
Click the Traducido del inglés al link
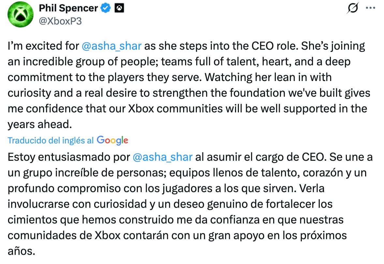click(x=49, y=140)
